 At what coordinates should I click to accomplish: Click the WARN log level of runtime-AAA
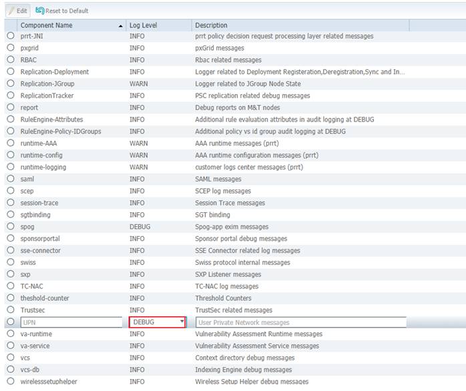coord(138,143)
